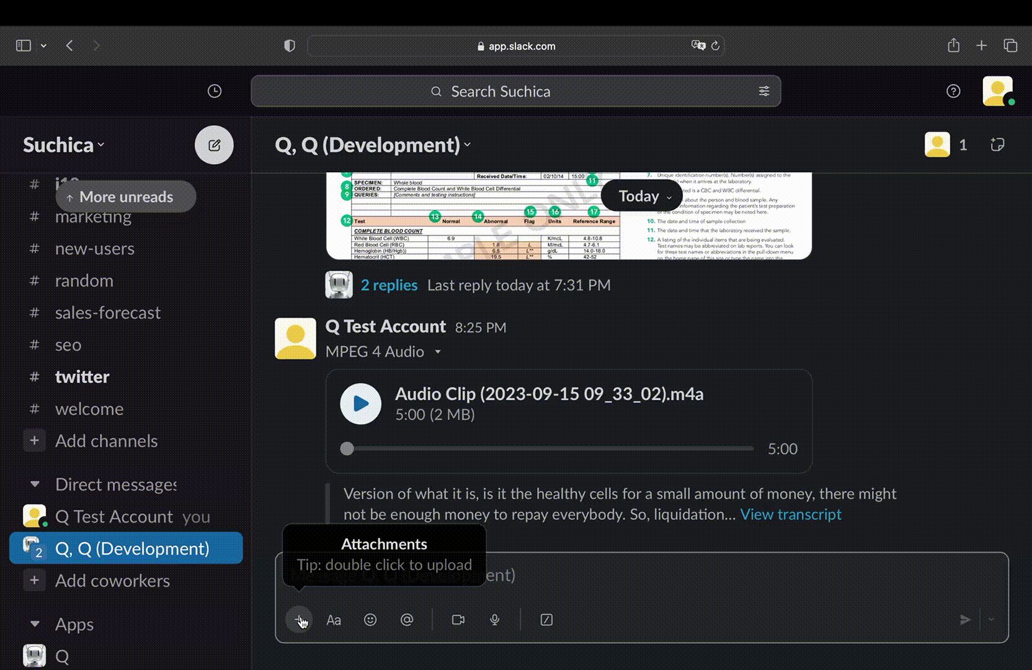
Task: Select the emoji picker icon
Action: pyautogui.click(x=370, y=619)
